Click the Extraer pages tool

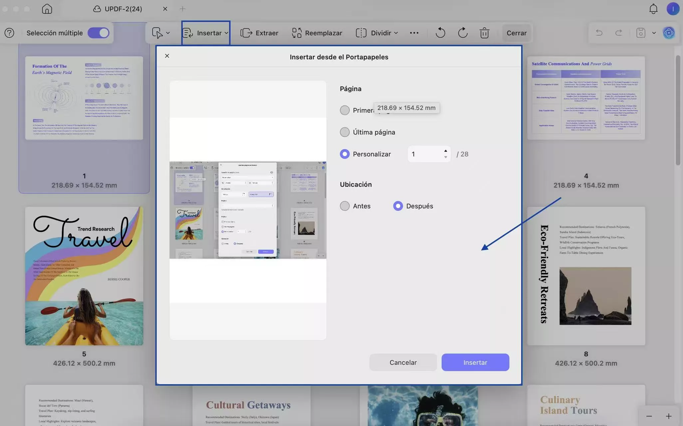[259, 33]
